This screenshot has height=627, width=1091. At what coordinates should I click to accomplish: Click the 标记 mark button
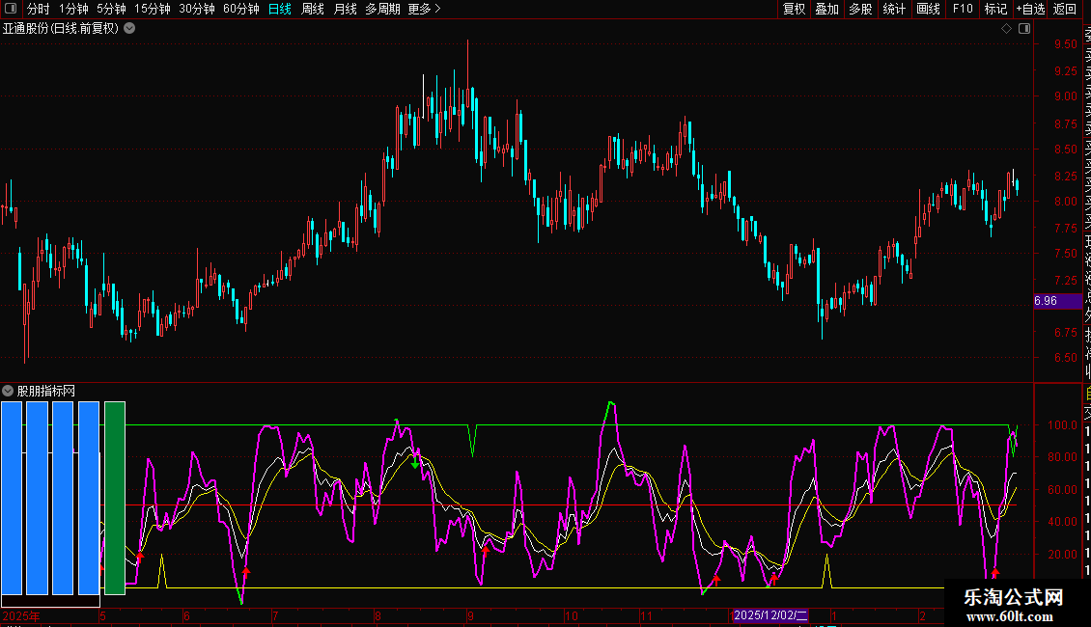[x=995, y=9]
